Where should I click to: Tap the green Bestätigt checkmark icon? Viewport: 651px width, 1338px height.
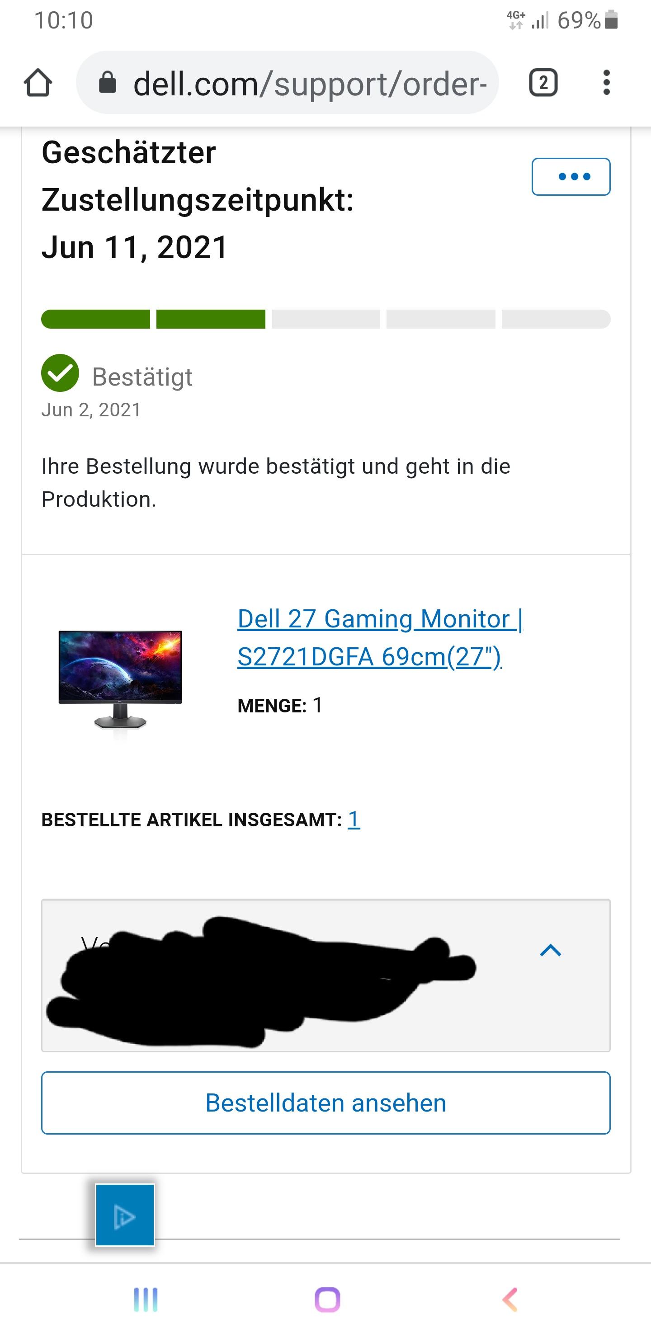60,373
